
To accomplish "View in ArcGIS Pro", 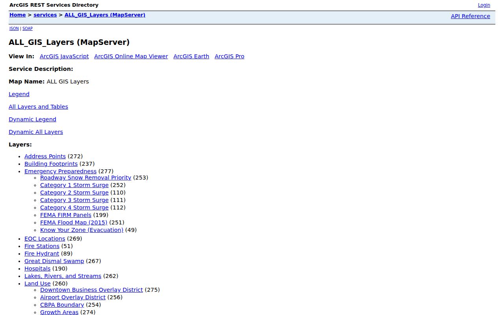I will (x=230, y=56).
